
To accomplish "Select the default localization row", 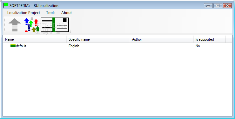I will [x=117, y=46].
